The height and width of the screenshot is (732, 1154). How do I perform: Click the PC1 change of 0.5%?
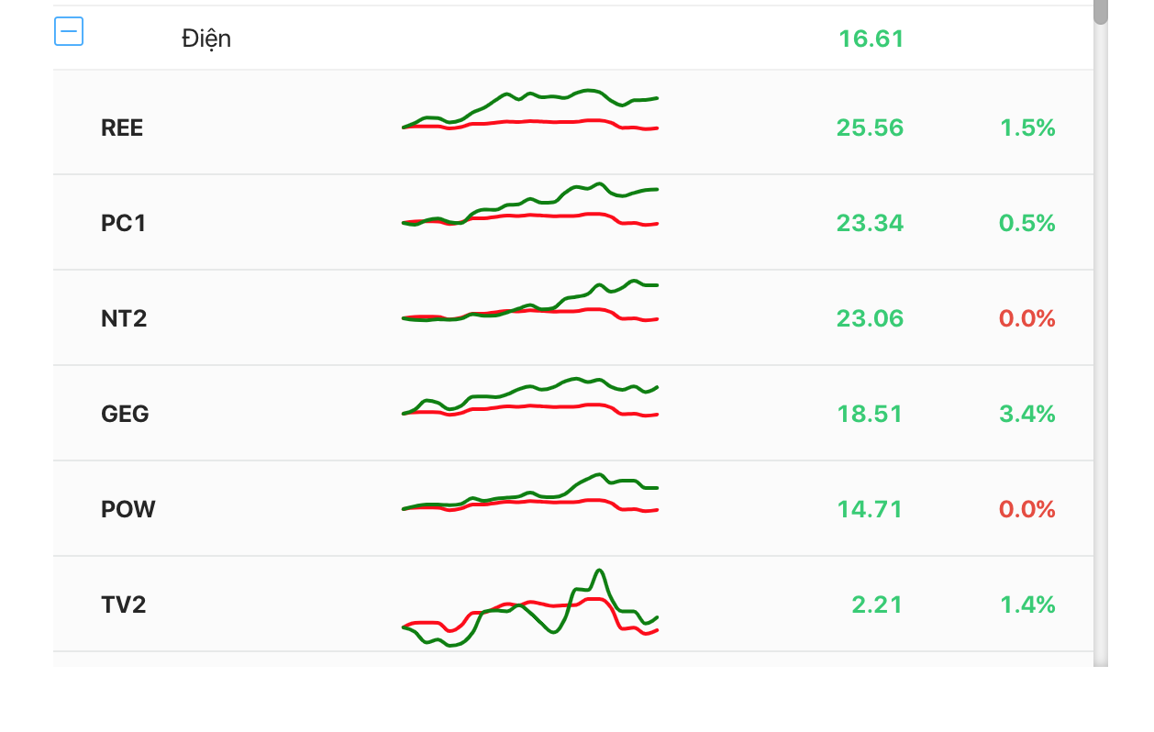pyautogui.click(x=1027, y=223)
